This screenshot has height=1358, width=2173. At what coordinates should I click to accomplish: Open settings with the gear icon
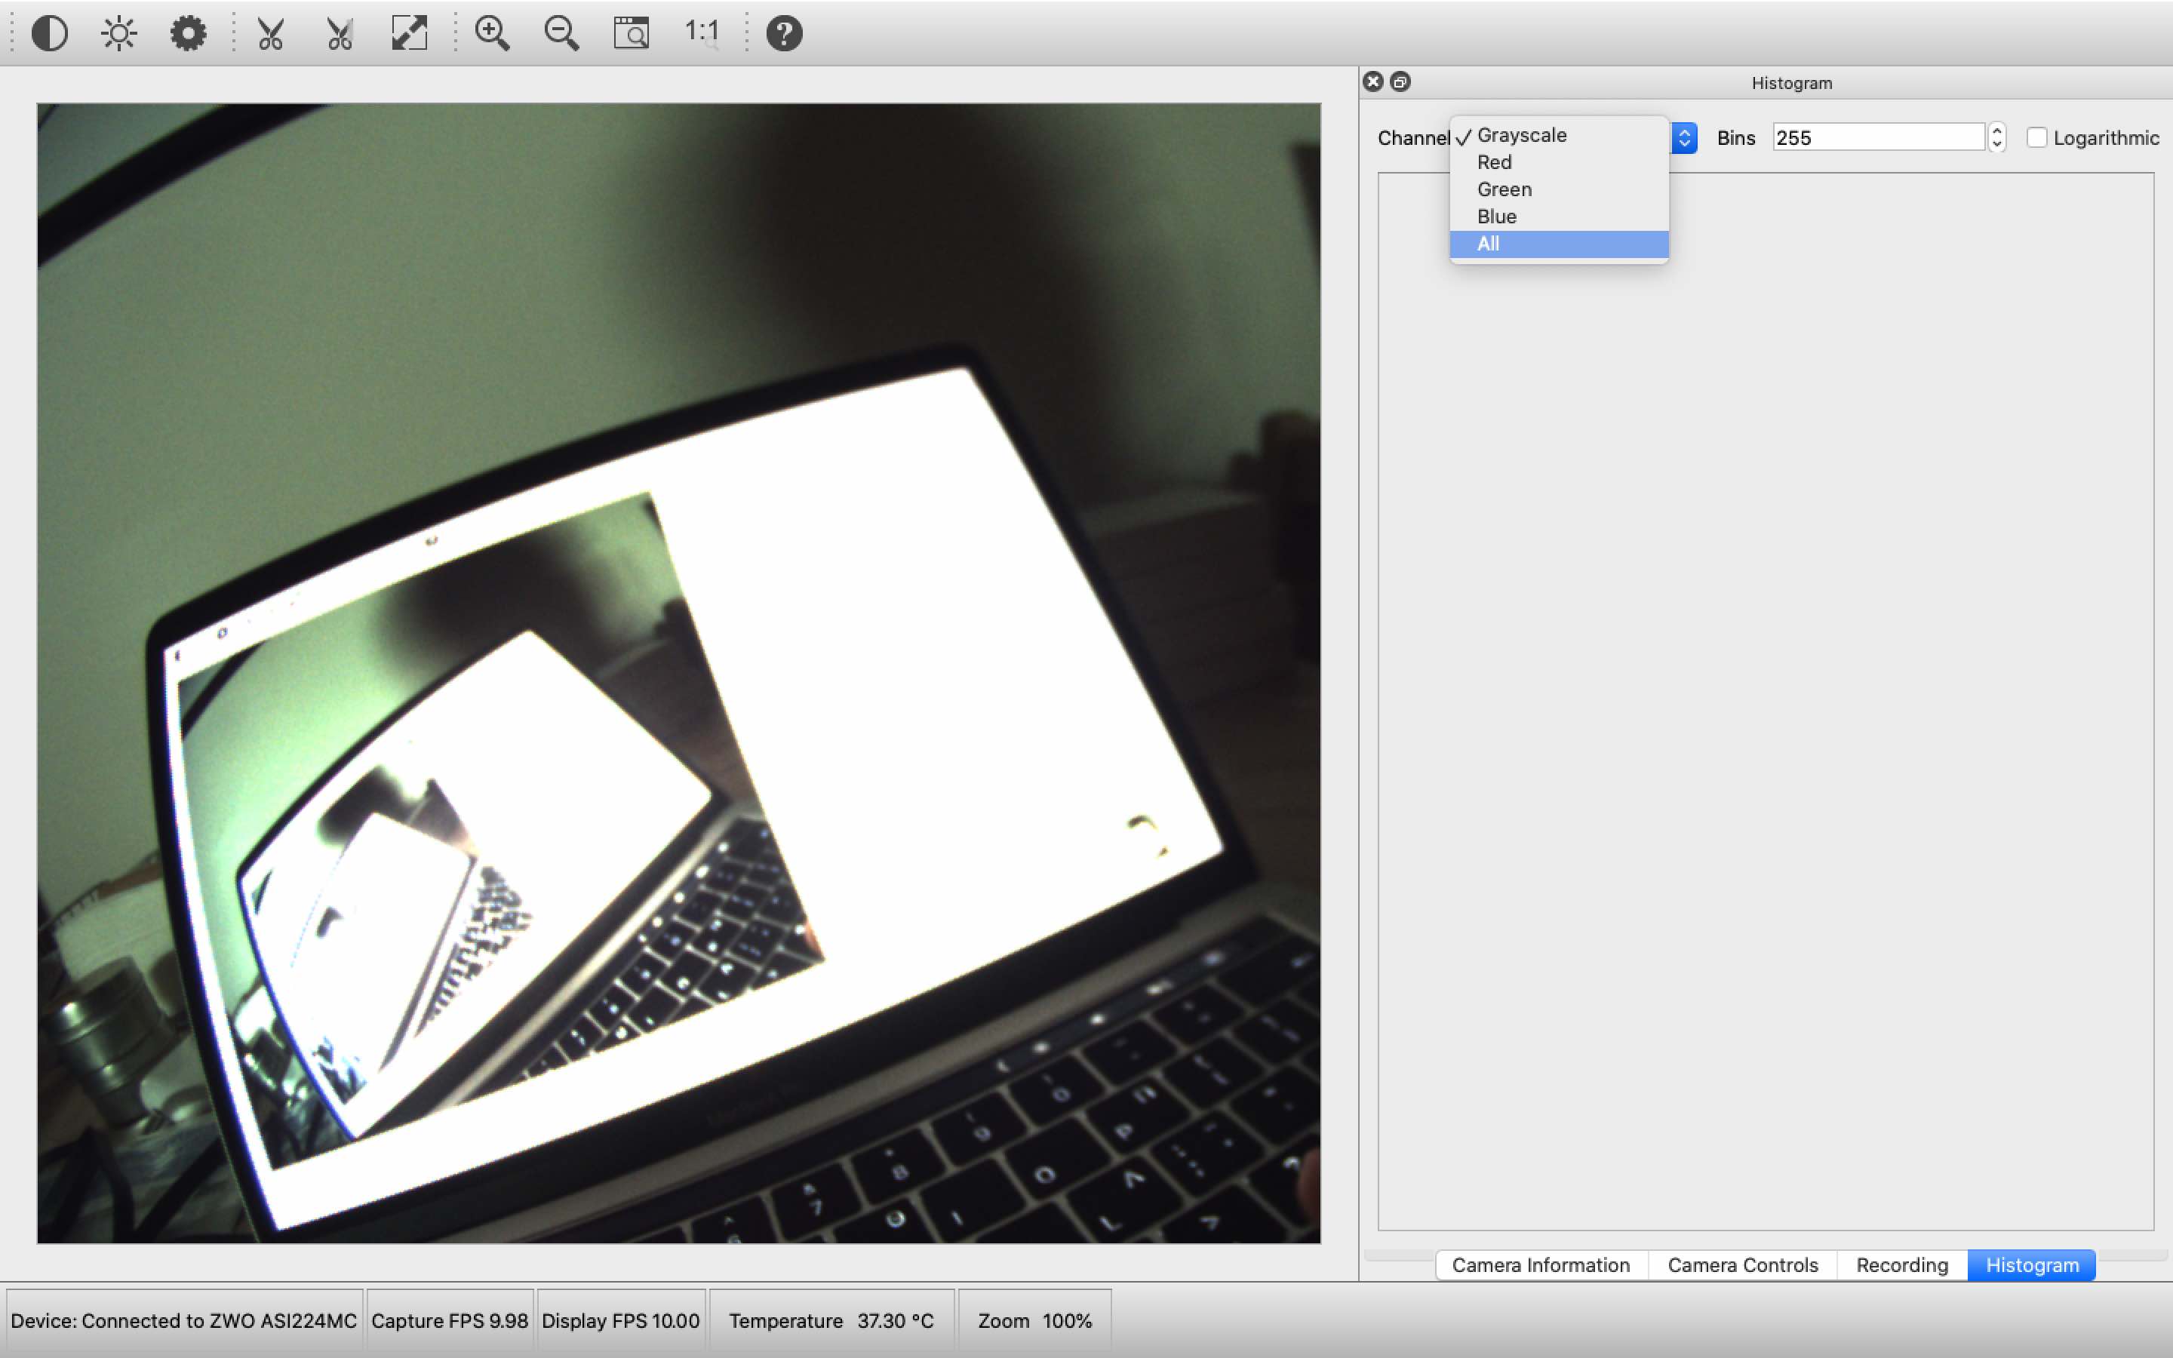pos(188,33)
